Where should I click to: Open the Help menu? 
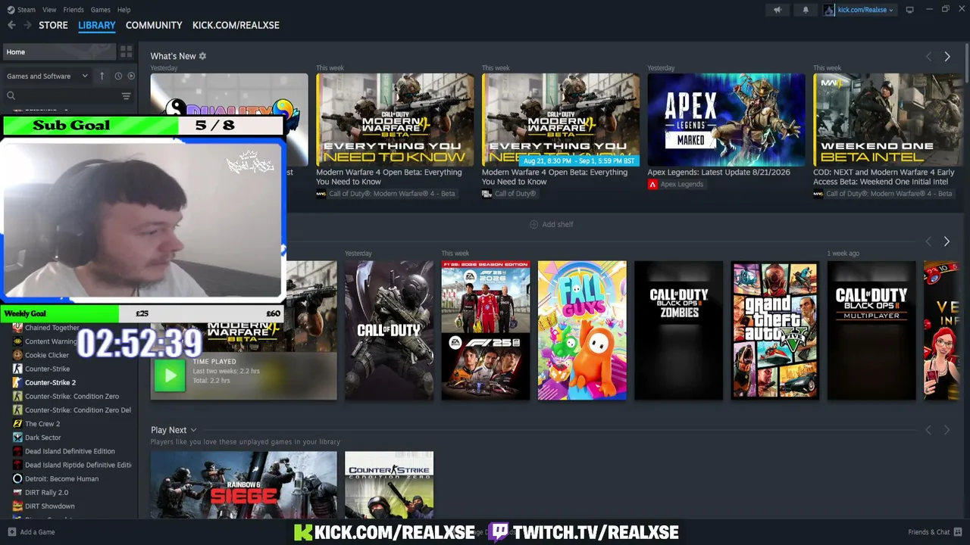pyautogui.click(x=124, y=10)
